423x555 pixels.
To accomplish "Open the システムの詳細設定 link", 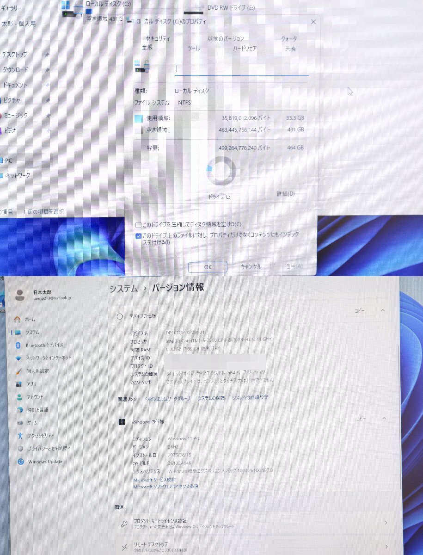I will [250, 398].
